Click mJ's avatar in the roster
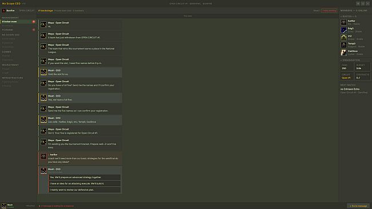Screen dimensions: 372x209 tap(343, 38)
